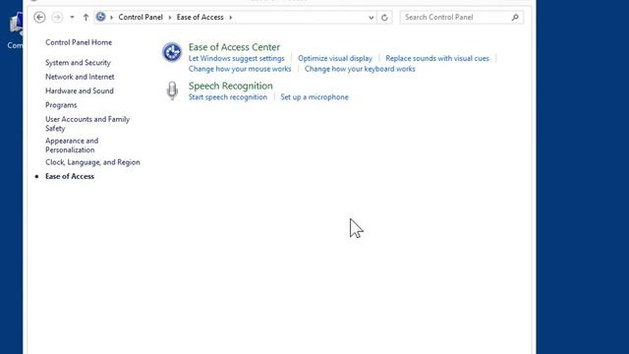Open Programs category in sidebar

pos(61,105)
